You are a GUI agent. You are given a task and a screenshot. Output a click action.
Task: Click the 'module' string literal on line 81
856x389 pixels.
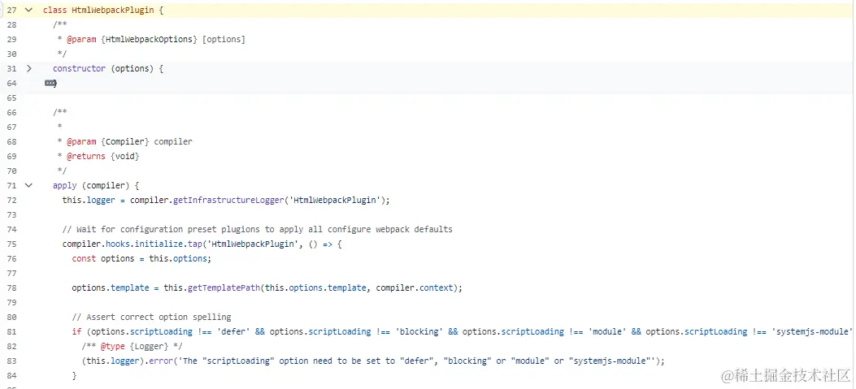pyautogui.click(x=607, y=331)
